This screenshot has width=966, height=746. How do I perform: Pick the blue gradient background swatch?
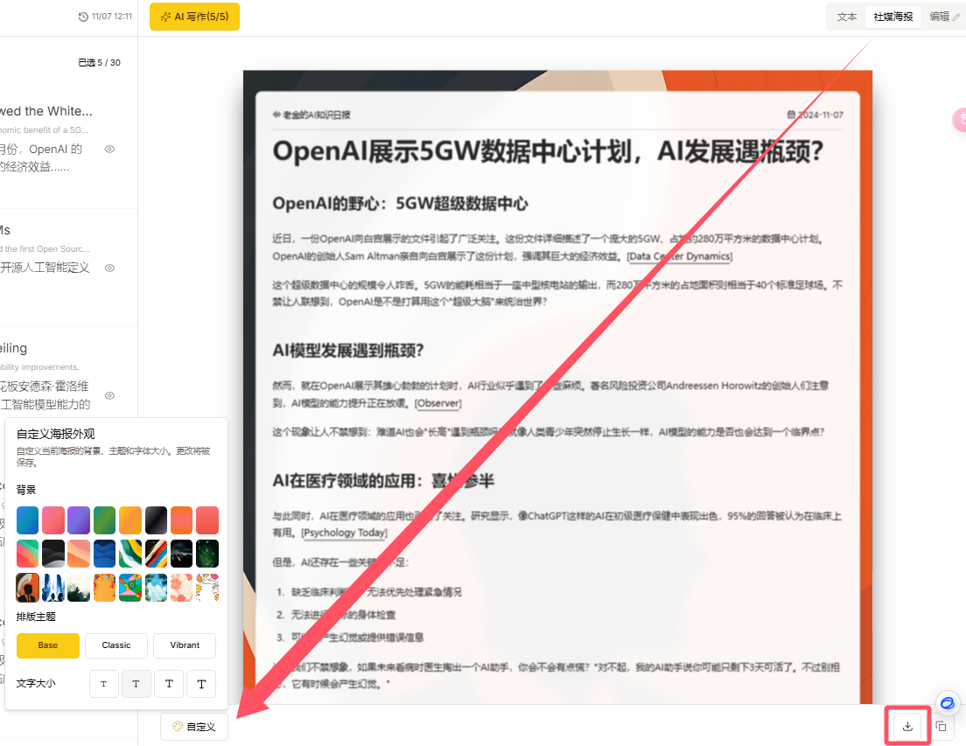(x=28, y=520)
